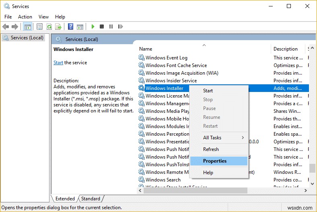
Task: Click the Properties sheet toolbar icon
Action: click(x=39, y=26)
